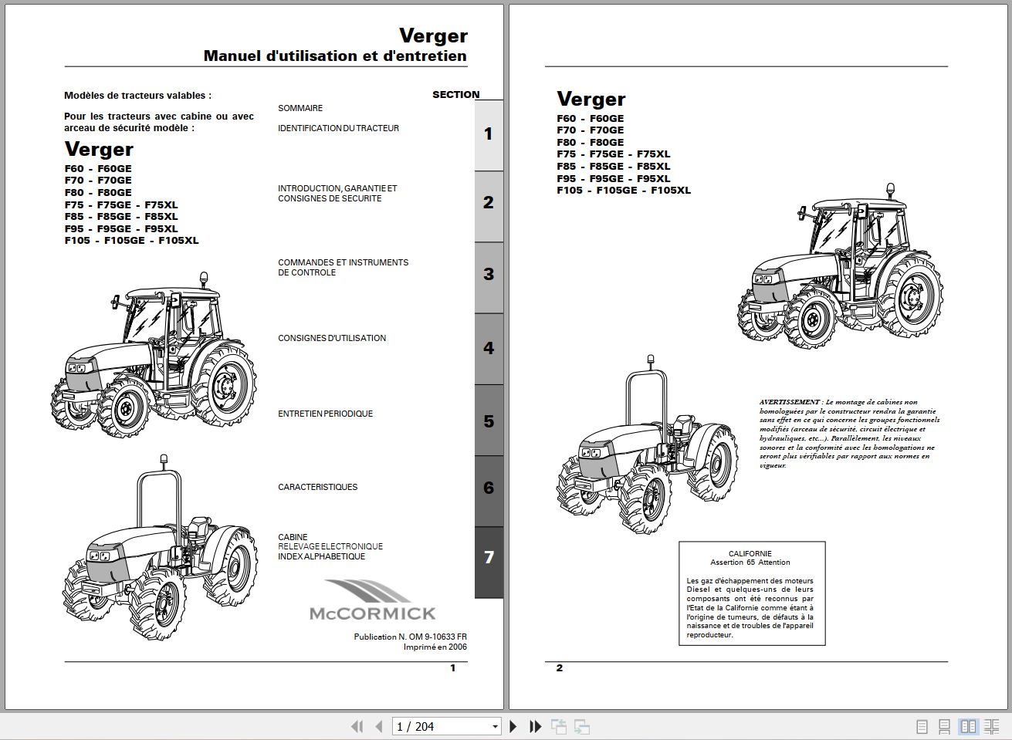Select section tab 4
The width and height of the screenshot is (1012, 740).
point(489,348)
